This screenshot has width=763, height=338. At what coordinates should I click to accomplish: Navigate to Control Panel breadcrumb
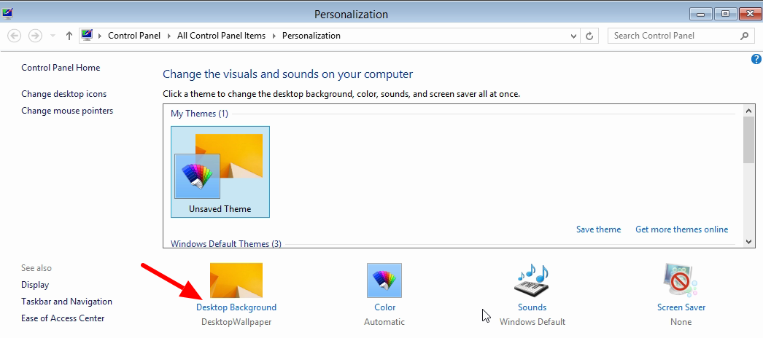[x=134, y=36]
